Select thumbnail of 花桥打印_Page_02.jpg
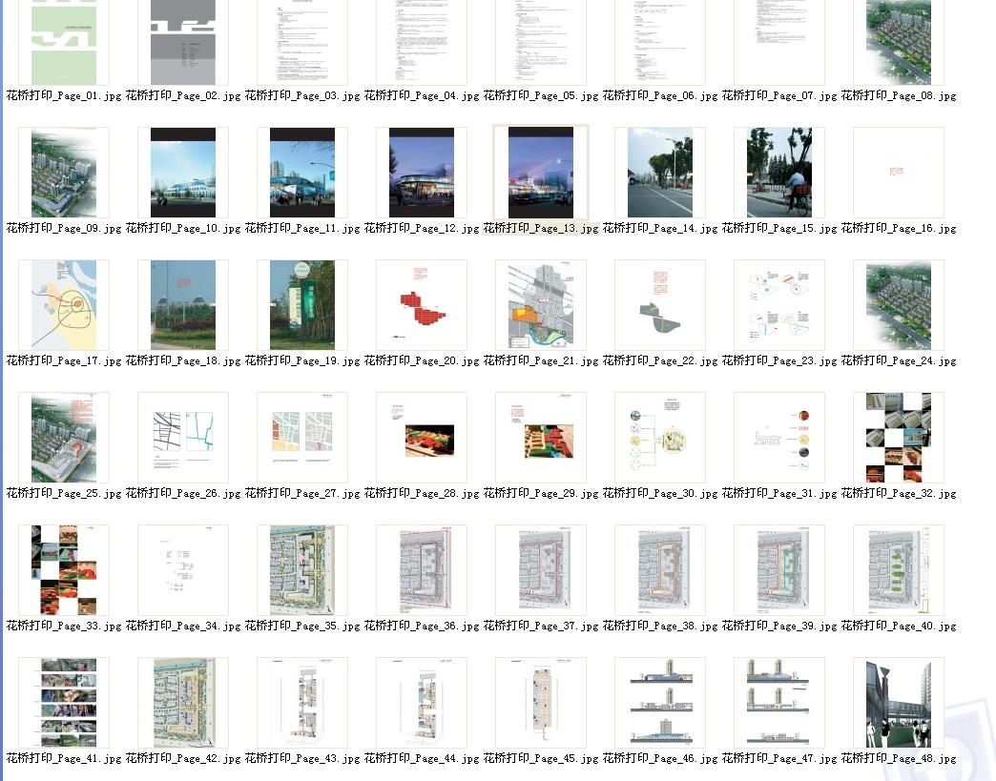Image resolution: width=996 pixels, height=781 pixels. (x=183, y=42)
